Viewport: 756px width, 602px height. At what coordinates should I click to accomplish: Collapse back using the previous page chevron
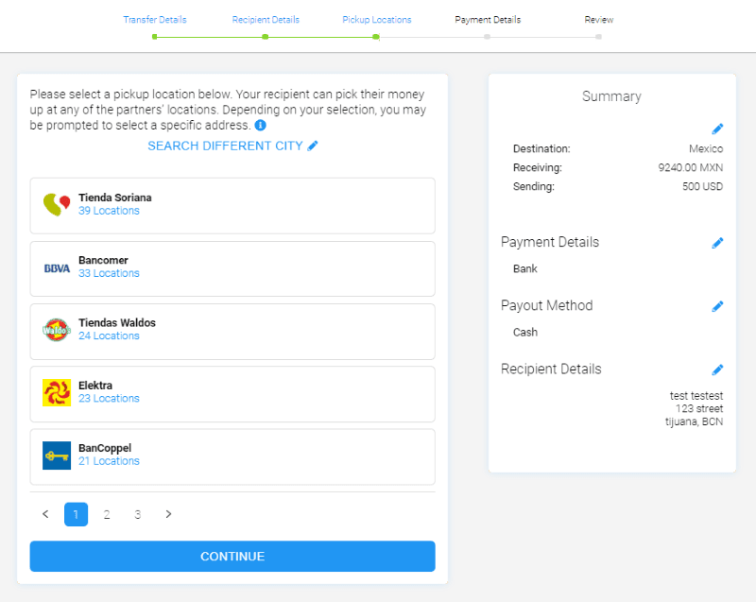coord(45,514)
